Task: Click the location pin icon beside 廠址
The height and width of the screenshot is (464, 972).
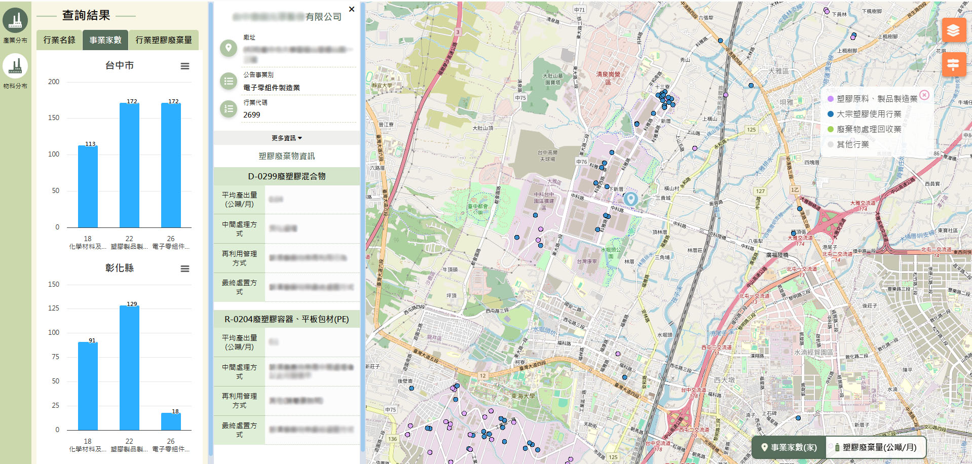Action: tap(228, 48)
